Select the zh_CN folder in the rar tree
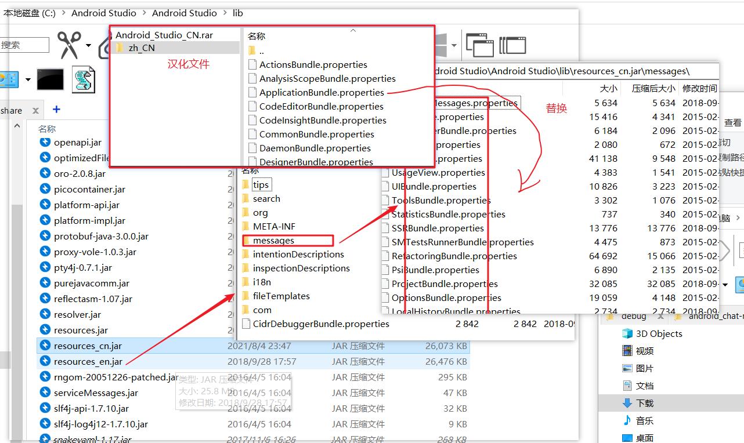 142,48
